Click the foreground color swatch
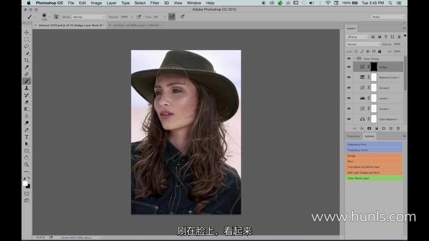 pos(25,183)
